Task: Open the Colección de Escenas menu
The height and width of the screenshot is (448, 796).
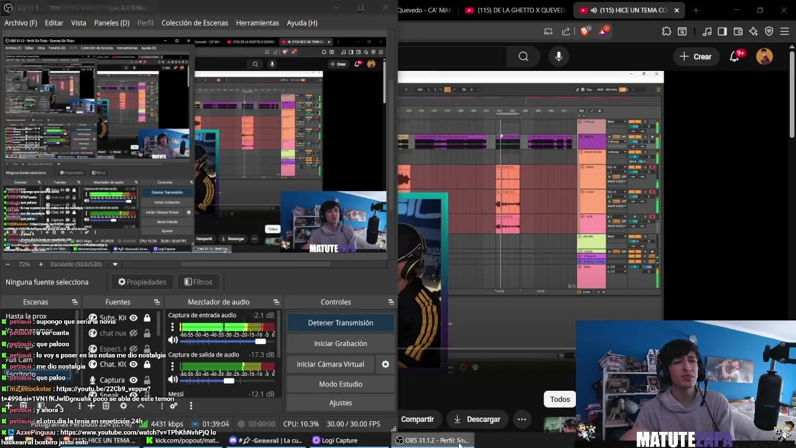Action: pos(195,22)
